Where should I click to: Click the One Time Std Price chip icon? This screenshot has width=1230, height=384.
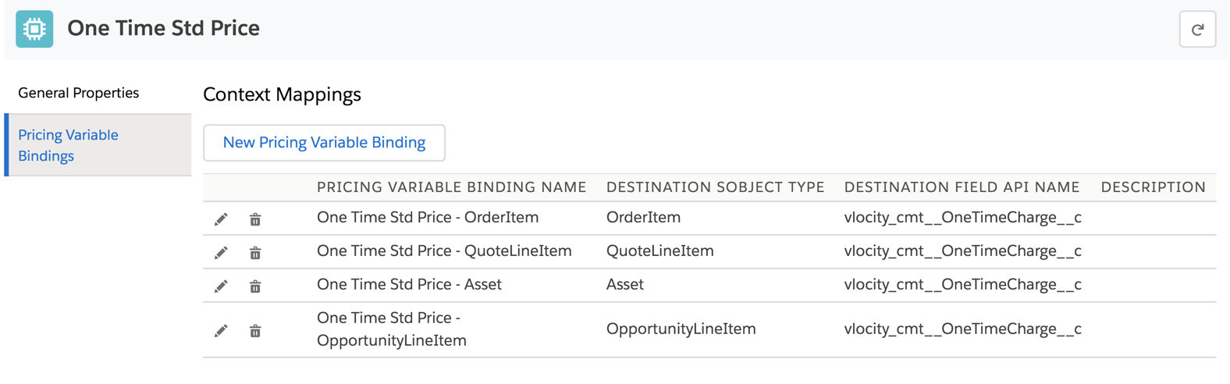click(34, 29)
